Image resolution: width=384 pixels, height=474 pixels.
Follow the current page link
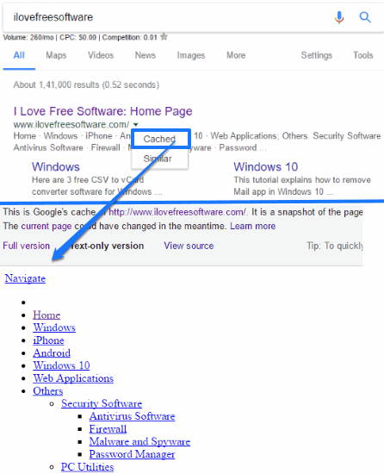click(46, 226)
